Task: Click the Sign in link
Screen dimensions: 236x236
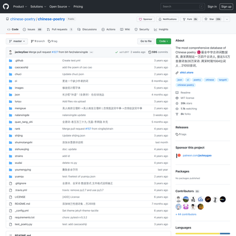Action: (x=212, y=6)
